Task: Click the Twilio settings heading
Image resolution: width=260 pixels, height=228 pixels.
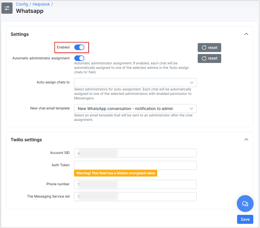Action: [26, 140]
